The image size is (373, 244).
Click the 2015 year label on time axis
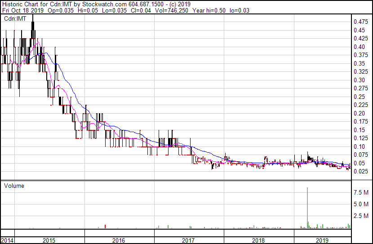point(49,240)
